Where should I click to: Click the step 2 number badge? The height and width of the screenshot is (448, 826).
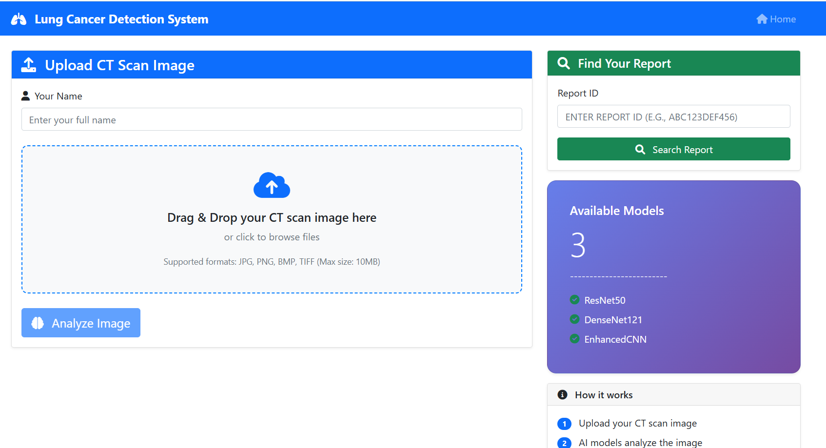564,443
